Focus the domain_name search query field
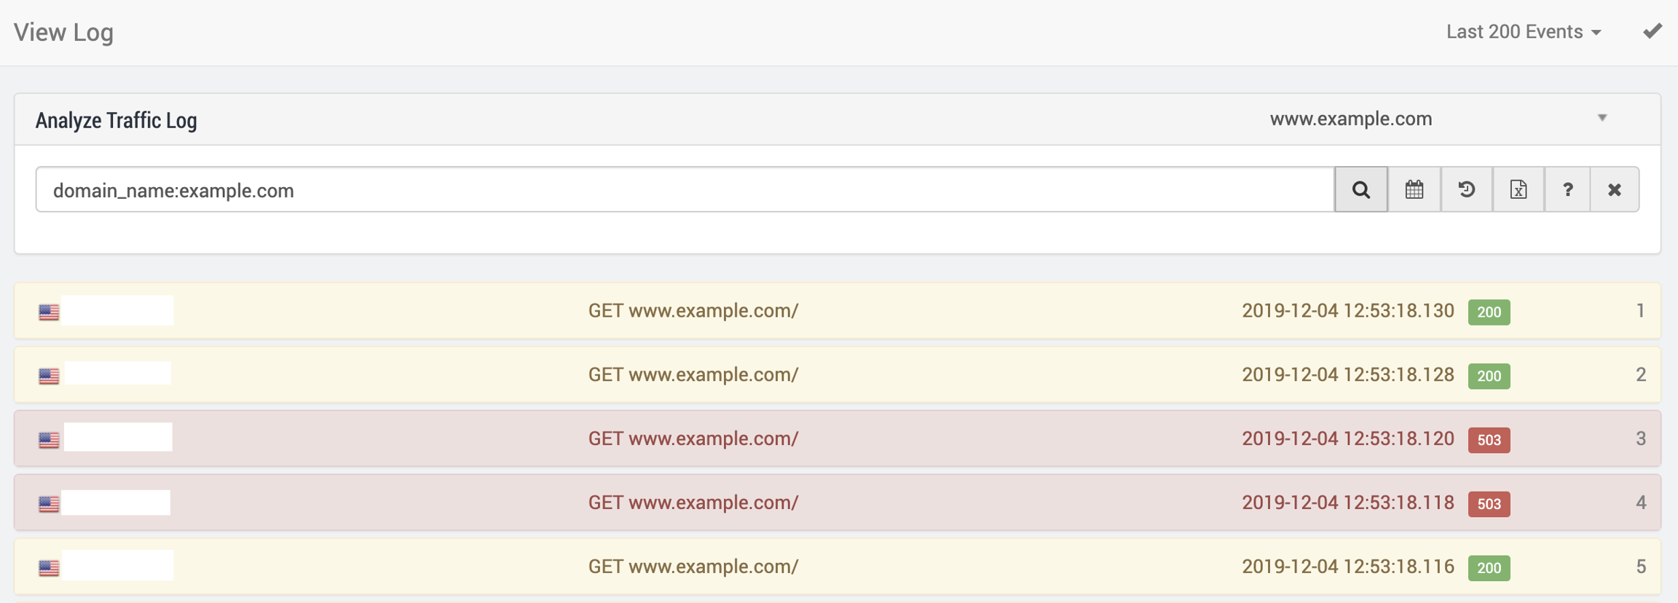1678x603 pixels. [x=685, y=190]
